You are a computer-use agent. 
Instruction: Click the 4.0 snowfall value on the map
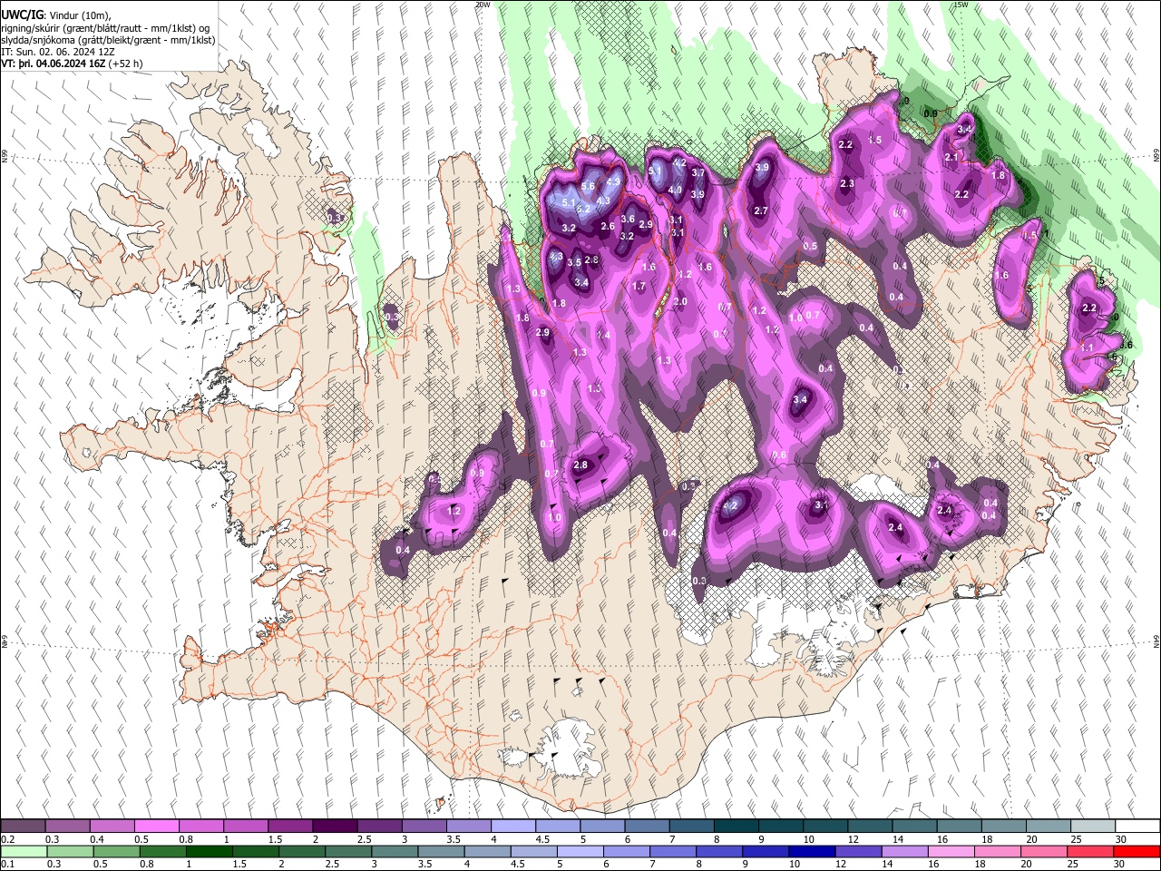tap(675, 190)
